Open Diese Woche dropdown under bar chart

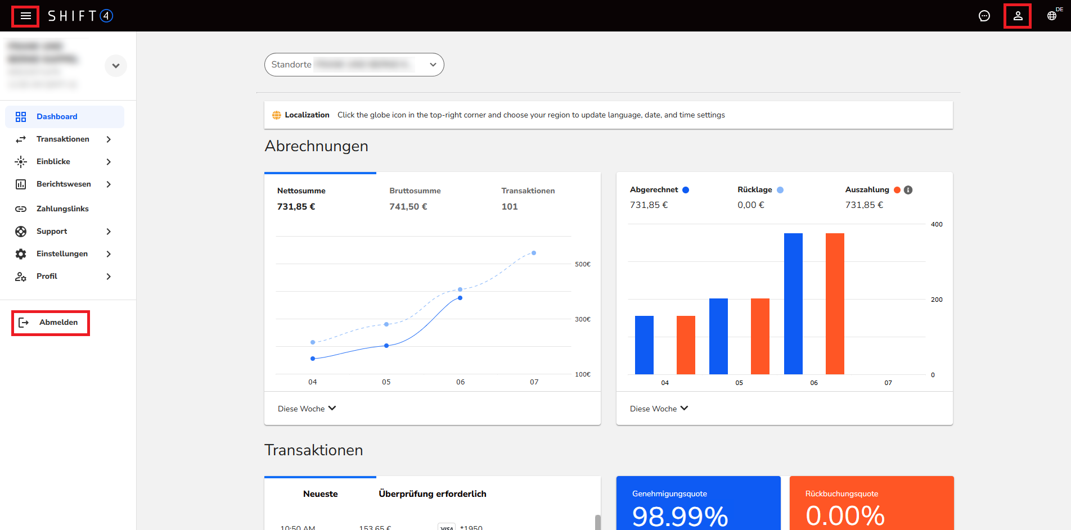click(x=659, y=409)
